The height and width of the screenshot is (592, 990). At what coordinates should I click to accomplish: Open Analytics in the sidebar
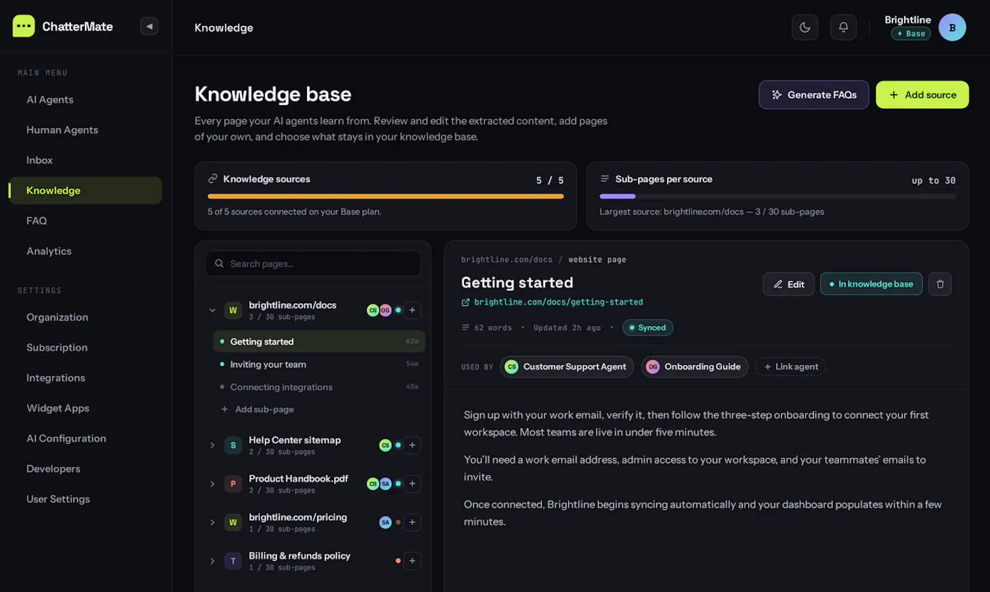85,251
